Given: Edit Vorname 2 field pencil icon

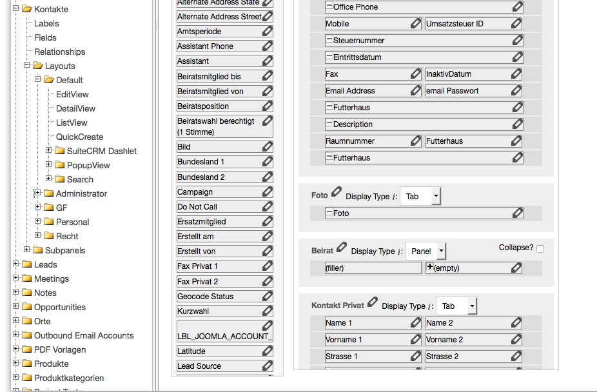Looking at the screenshot, I should (x=516, y=339).
